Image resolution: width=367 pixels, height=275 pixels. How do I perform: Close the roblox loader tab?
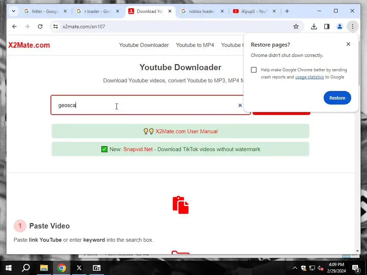pos(222,11)
